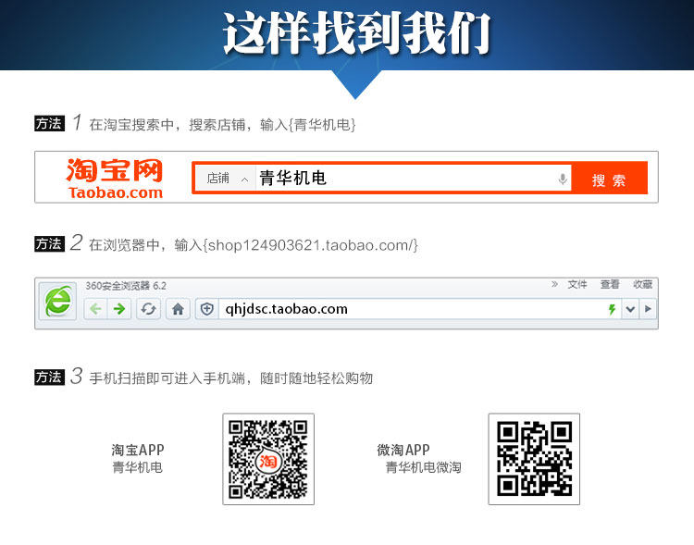Image resolution: width=694 pixels, height=545 pixels.
Task: Click the green lightning speed mode icon
Action: 613,309
